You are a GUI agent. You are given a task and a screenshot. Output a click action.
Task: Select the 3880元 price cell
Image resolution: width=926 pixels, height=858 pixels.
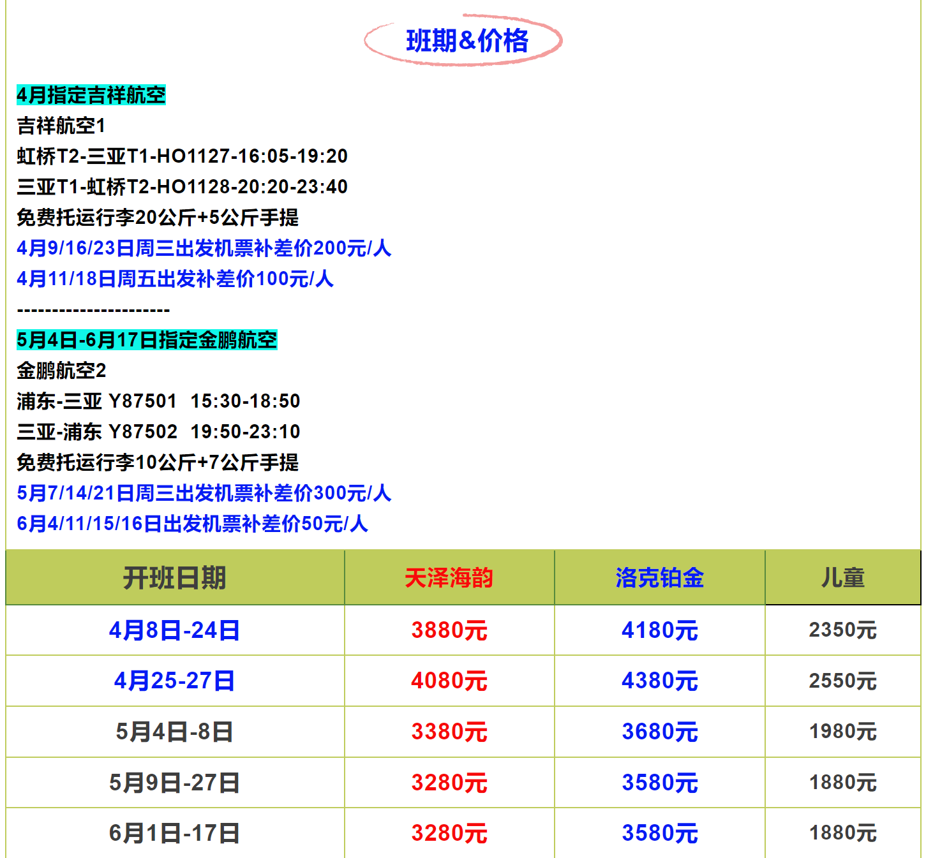click(449, 630)
